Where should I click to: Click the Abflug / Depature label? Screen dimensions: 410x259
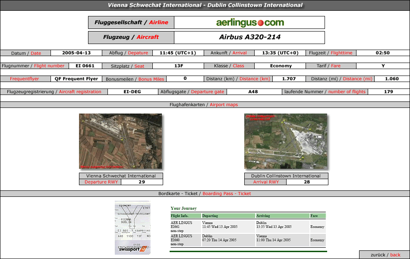tap(128, 53)
